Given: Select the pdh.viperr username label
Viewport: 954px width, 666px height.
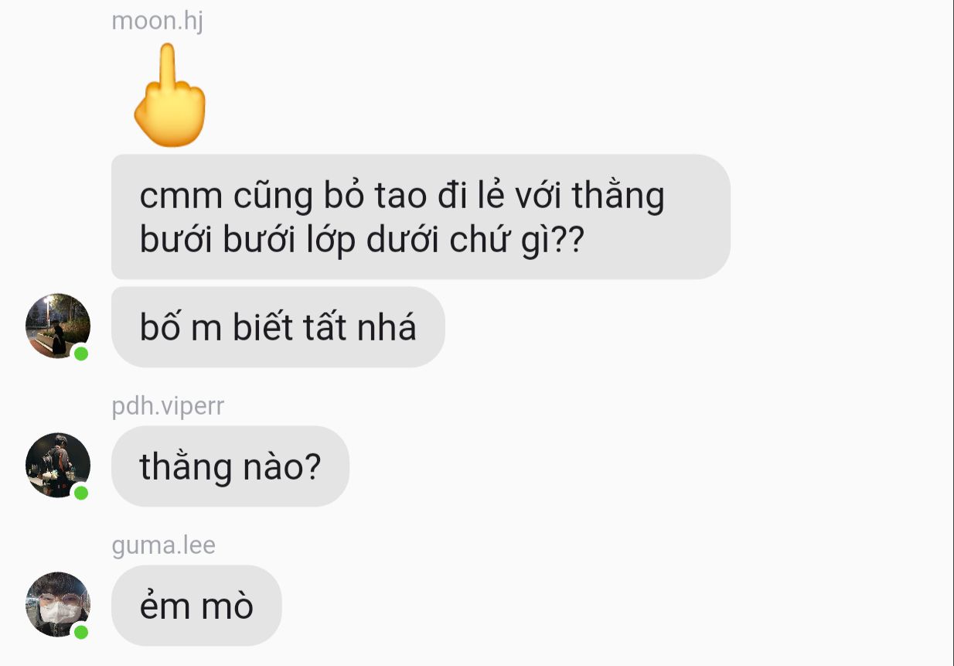Looking at the screenshot, I should click(x=168, y=406).
